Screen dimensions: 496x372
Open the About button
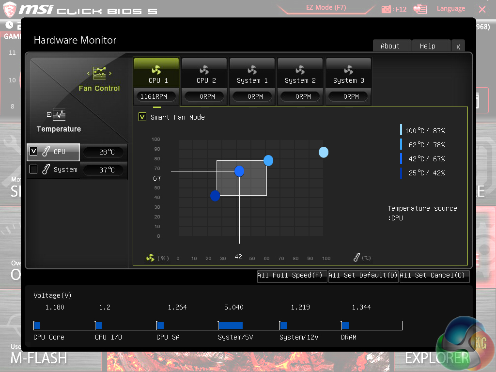(x=392, y=46)
